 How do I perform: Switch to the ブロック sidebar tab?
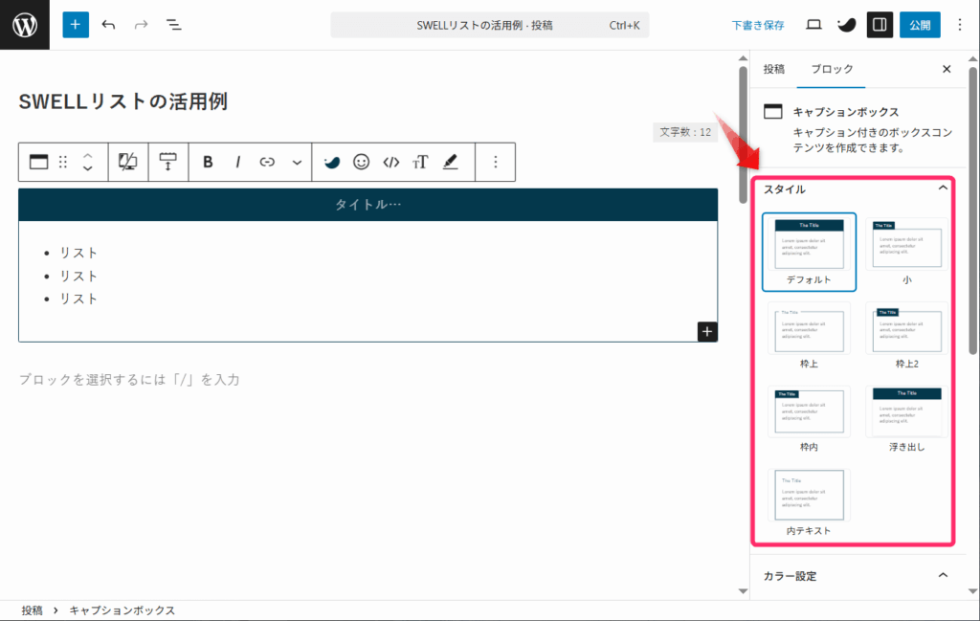pyautogui.click(x=832, y=69)
